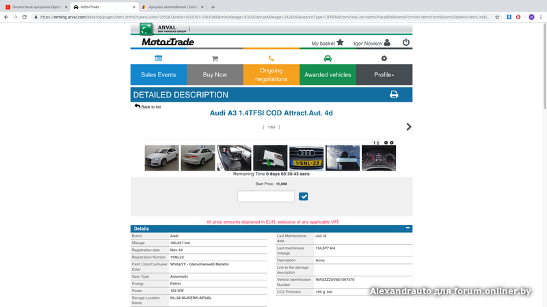Open the documents booklet thumbnail
Image resolution: width=547 pixels, height=307 pixels.
[x=270, y=158]
